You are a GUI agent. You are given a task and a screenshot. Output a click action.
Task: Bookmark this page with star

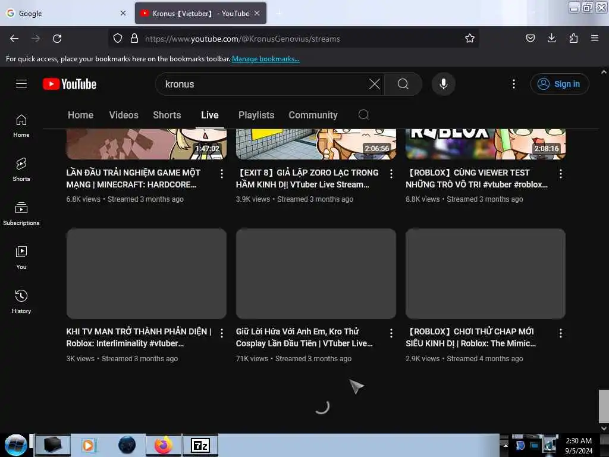470,39
